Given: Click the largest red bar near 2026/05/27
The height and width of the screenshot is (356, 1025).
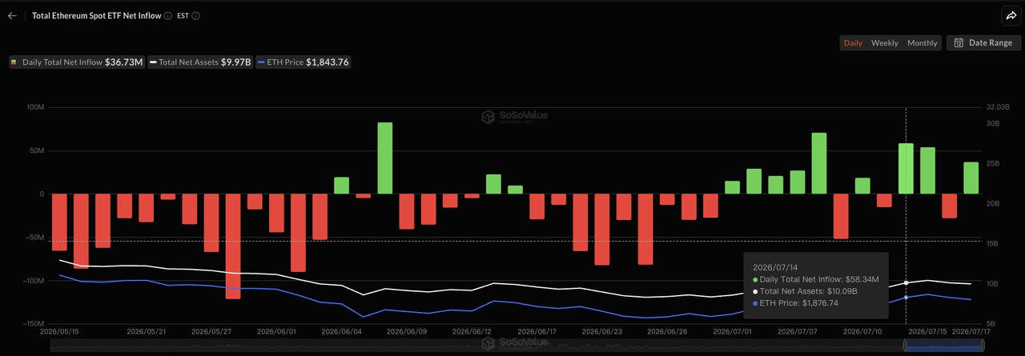Looking at the screenshot, I should pos(233,246).
